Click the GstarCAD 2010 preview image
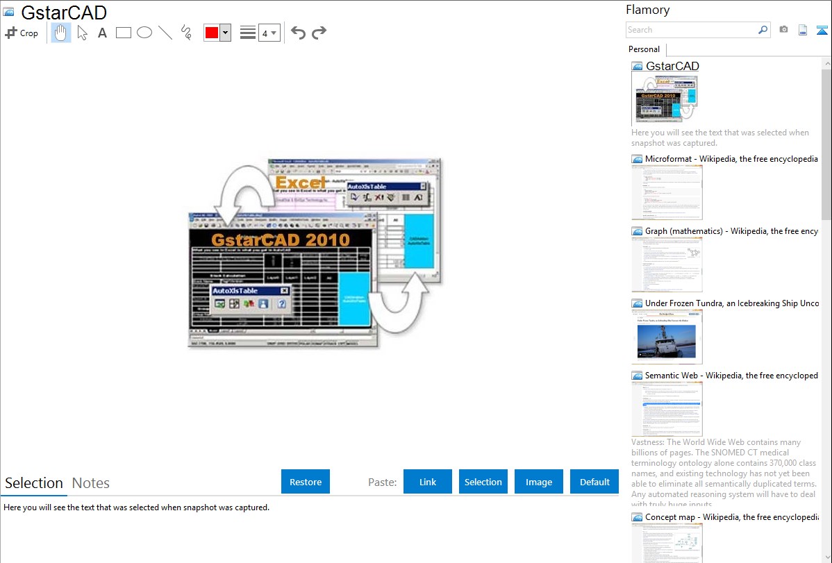832x563 pixels. pos(315,253)
